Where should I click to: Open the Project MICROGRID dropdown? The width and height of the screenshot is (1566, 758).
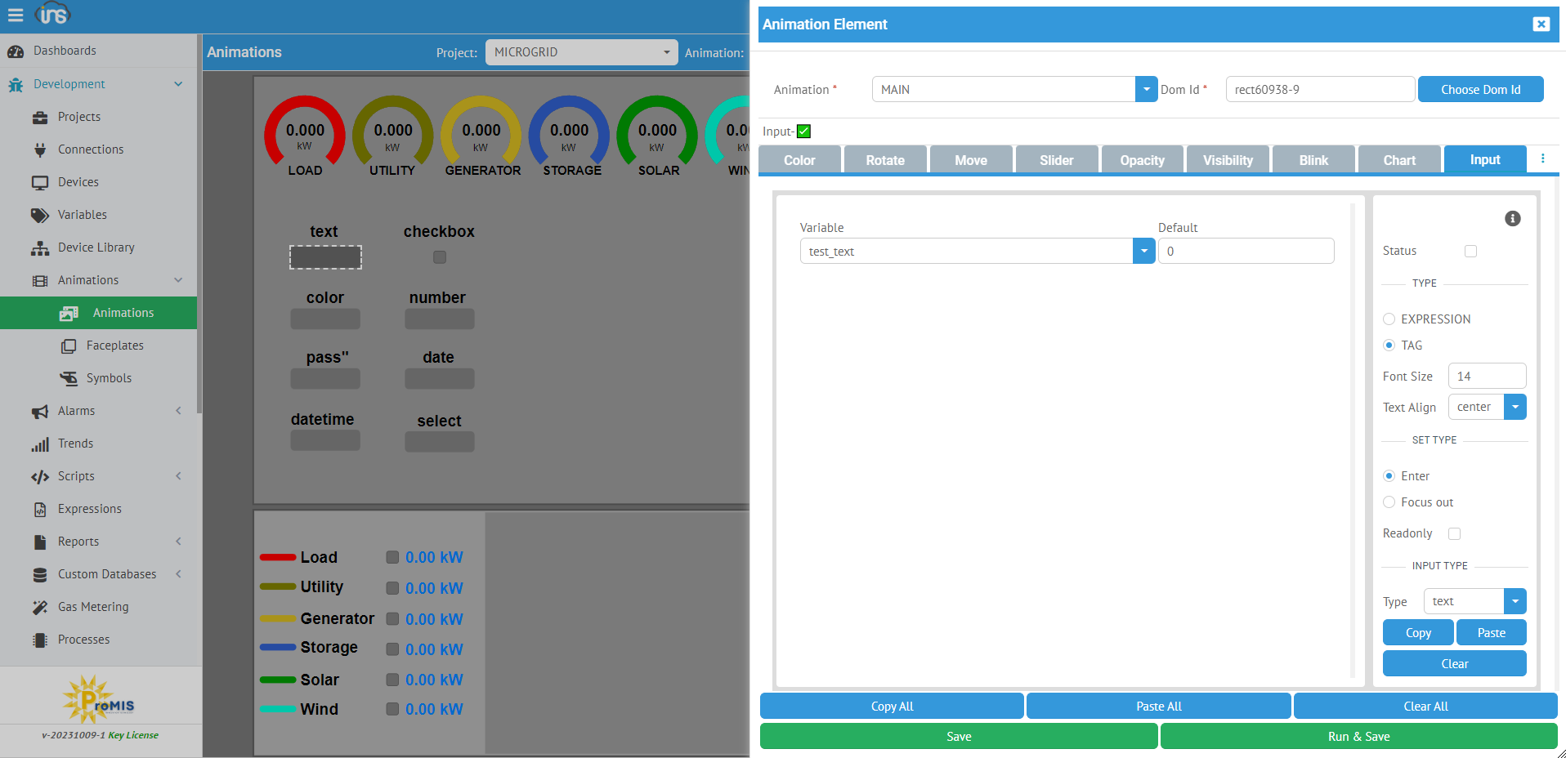pyautogui.click(x=581, y=52)
